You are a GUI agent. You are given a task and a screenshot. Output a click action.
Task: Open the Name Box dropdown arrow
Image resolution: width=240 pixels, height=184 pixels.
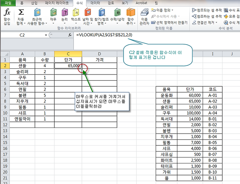[46, 35]
